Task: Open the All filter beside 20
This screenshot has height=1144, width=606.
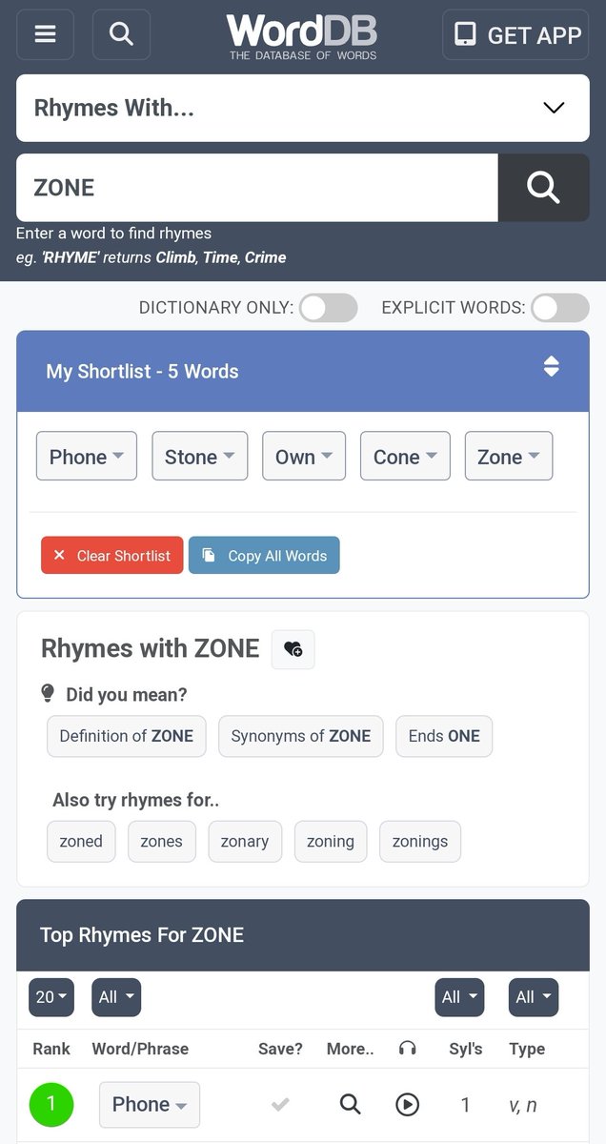Action: tap(116, 997)
